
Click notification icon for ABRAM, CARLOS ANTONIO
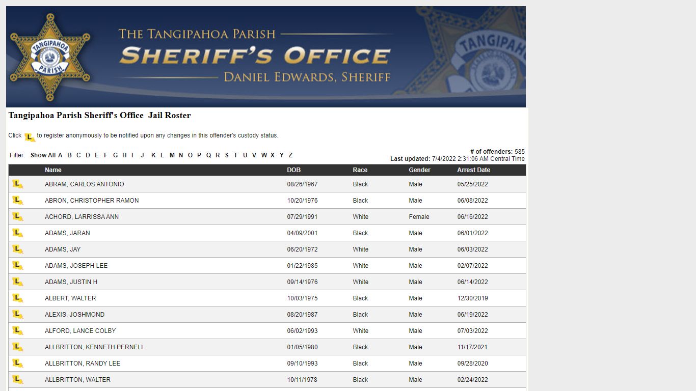click(x=18, y=184)
